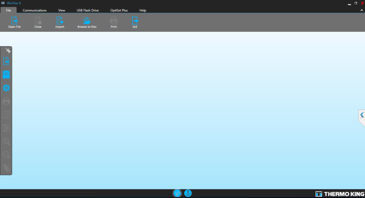The width and height of the screenshot is (365, 198).
Task: Select the OptiSet Plus tab
Action: click(x=119, y=10)
